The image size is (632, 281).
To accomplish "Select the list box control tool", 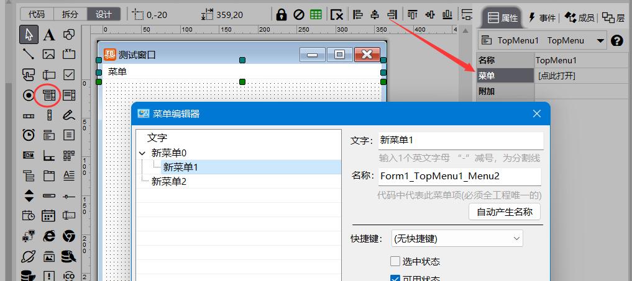I will click(69, 95).
